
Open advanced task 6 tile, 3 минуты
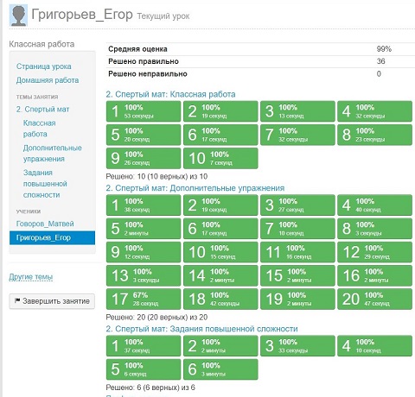point(220,369)
